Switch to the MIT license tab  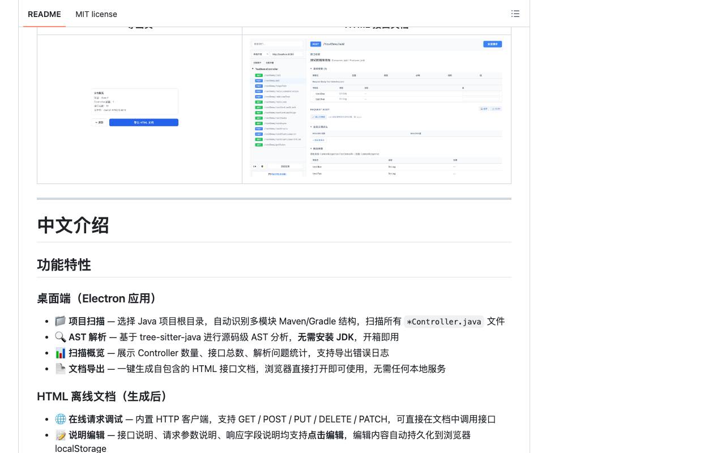tap(96, 14)
